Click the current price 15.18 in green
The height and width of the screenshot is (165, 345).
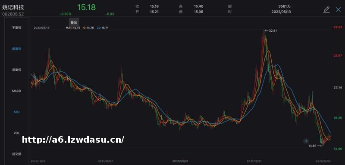[x=86, y=7]
